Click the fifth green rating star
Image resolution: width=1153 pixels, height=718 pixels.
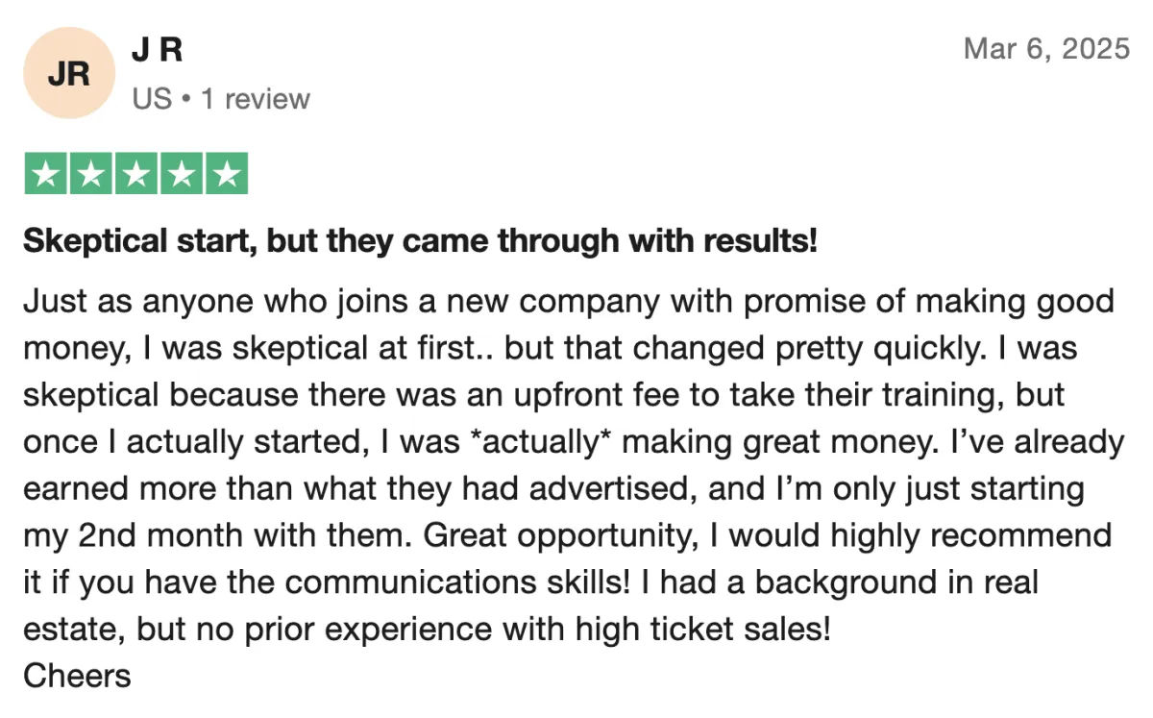click(x=226, y=174)
